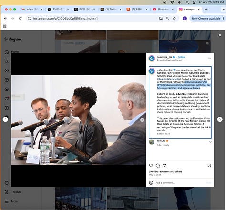Open the macOS Wi-Fi menu

(x=172, y=2)
